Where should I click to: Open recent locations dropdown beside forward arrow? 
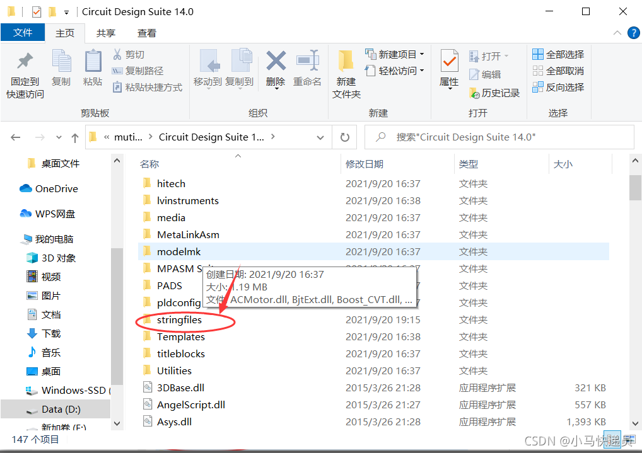(x=59, y=137)
